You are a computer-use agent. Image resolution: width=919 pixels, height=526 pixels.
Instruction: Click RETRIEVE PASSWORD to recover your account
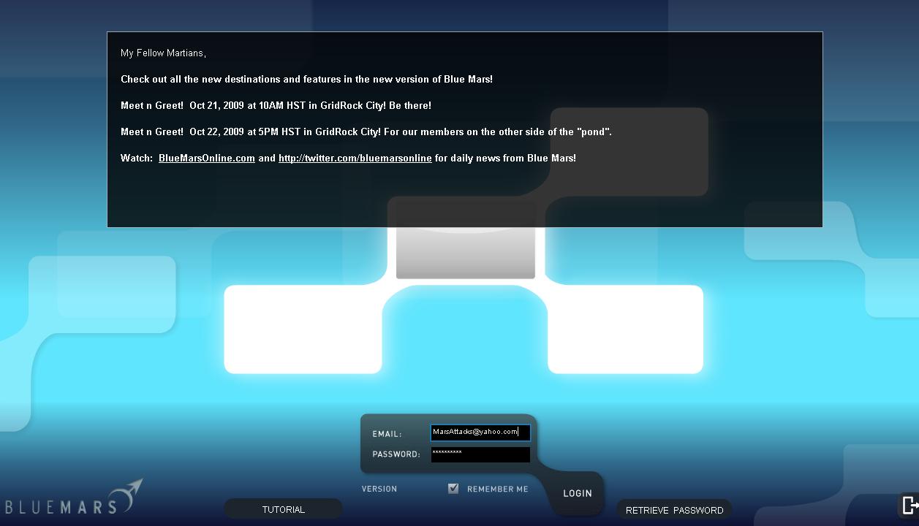pyautogui.click(x=673, y=509)
